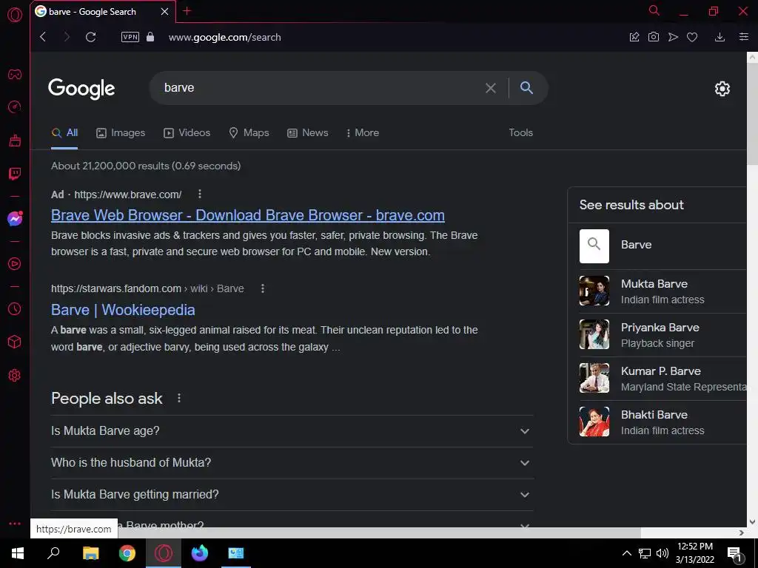Switch to the Images tab
The height and width of the screenshot is (568, 758).
tap(121, 133)
